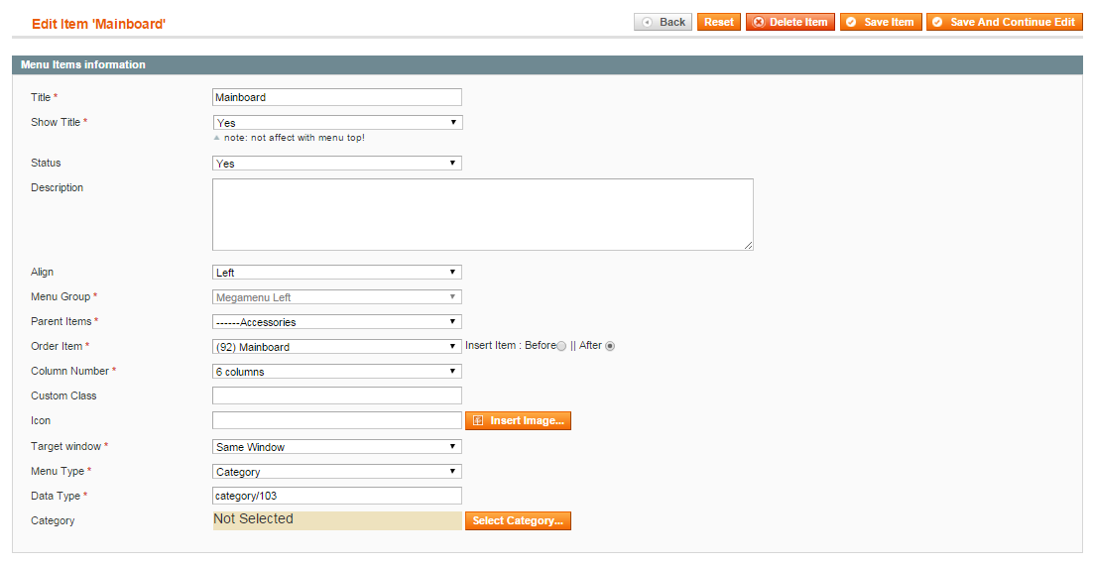This screenshot has width=1093, height=564.
Task: Click the Title input field
Action: pos(336,97)
